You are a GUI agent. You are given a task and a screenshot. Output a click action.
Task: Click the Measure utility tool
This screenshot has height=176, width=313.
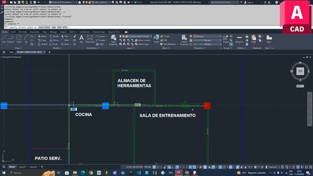tap(239, 39)
